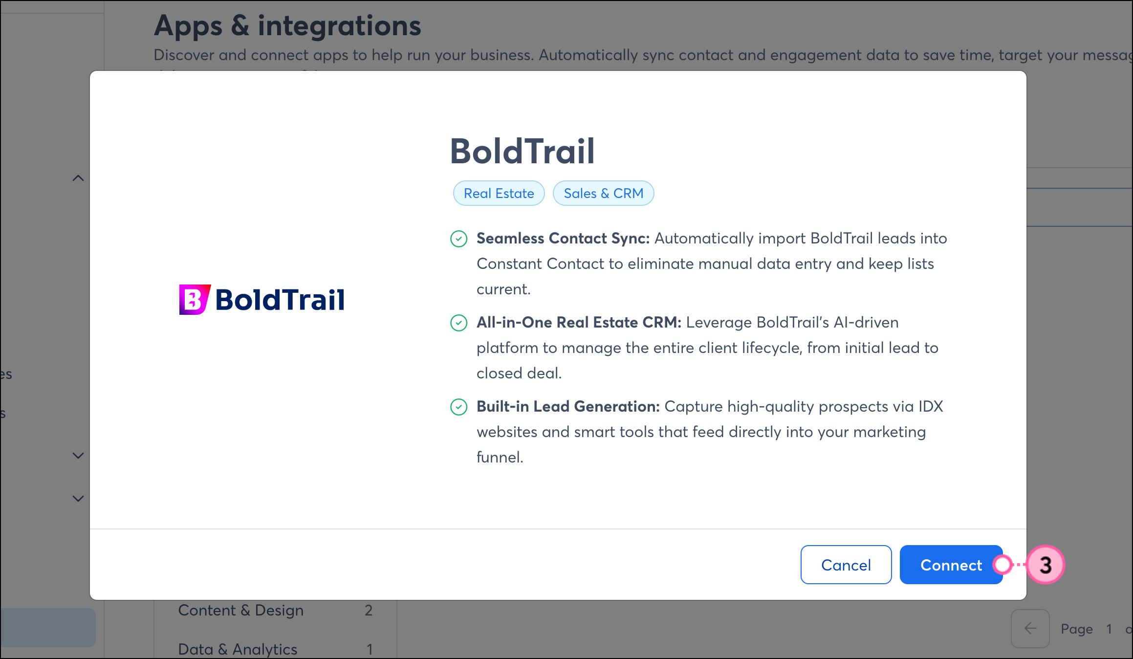This screenshot has width=1133, height=659.
Task: Click the Apps & integrations page heading
Action: (x=287, y=25)
